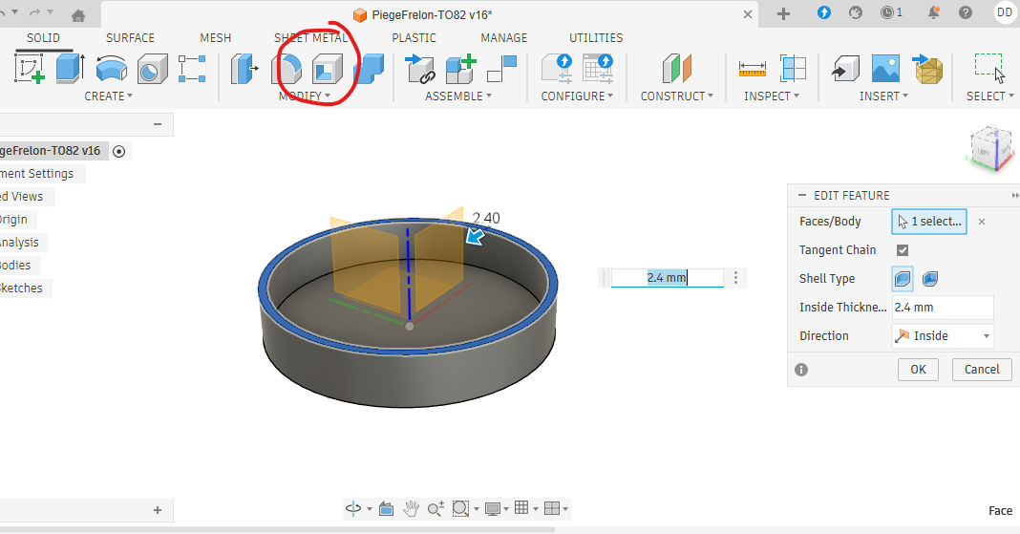Select the Shell tool in Modify
Screen dimensions: 1020x534
point(327,69)
